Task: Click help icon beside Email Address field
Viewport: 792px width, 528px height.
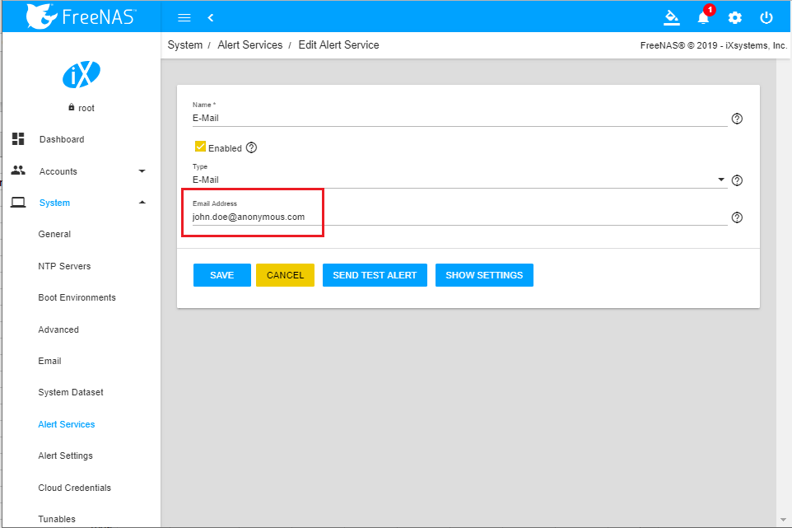Action: (737, 217)
